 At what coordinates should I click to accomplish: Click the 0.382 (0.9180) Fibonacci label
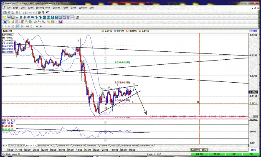click(x=122, y=82)
